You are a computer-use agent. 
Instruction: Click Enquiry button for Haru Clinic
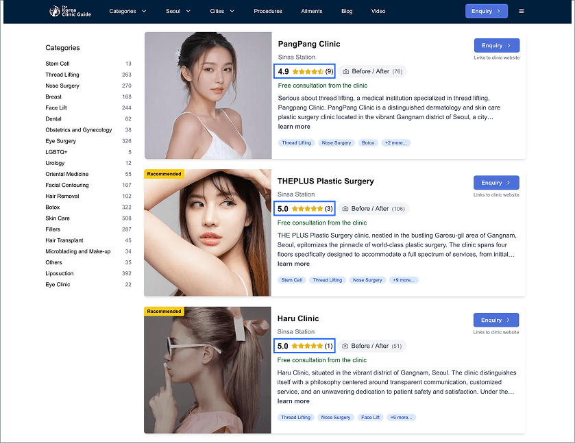[x=496, y=320]
